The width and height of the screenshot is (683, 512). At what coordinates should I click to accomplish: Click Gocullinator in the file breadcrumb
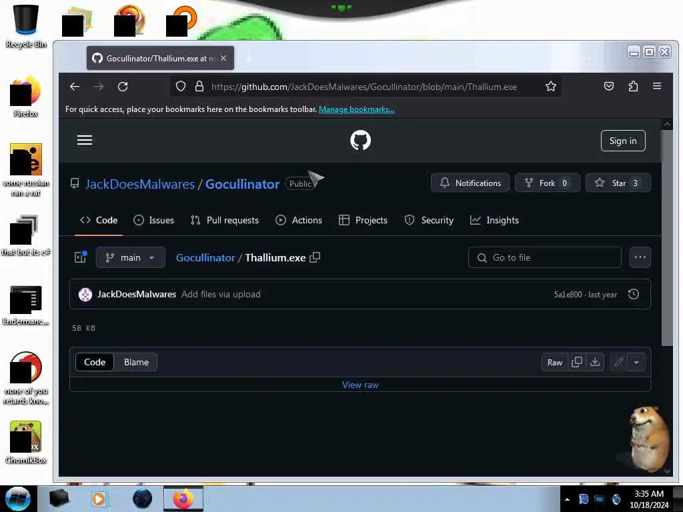click(205, 258)
